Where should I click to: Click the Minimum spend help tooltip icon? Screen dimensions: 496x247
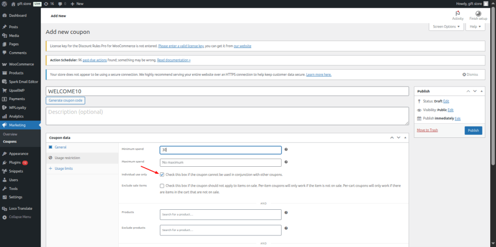tap(286, 149)
